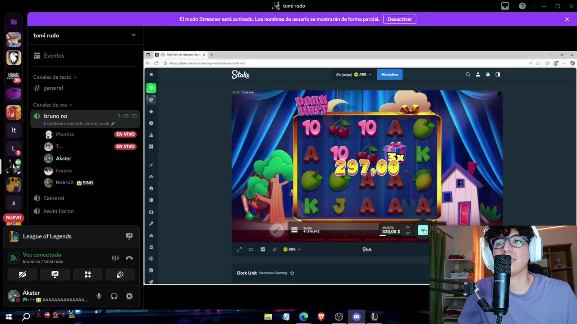The width and height of the screenshot is (577, 324).
Task: Decrease the bet with the down arrow
Action: [x=408, y=233]
